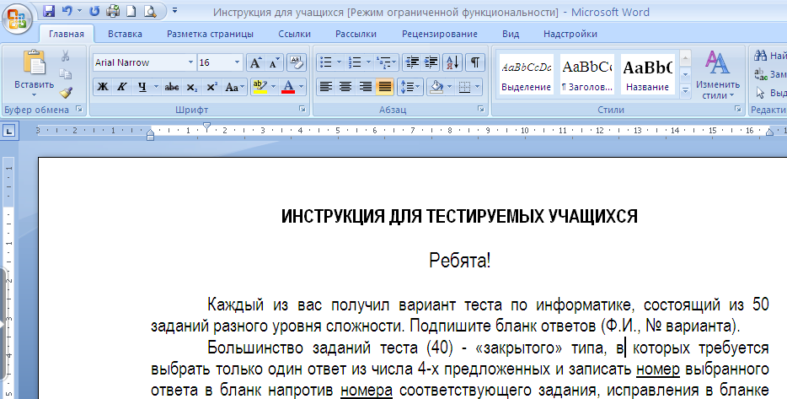This screenshot has width=787, height=399.
Task: Apply multilevel list
Action: (384, 62)
